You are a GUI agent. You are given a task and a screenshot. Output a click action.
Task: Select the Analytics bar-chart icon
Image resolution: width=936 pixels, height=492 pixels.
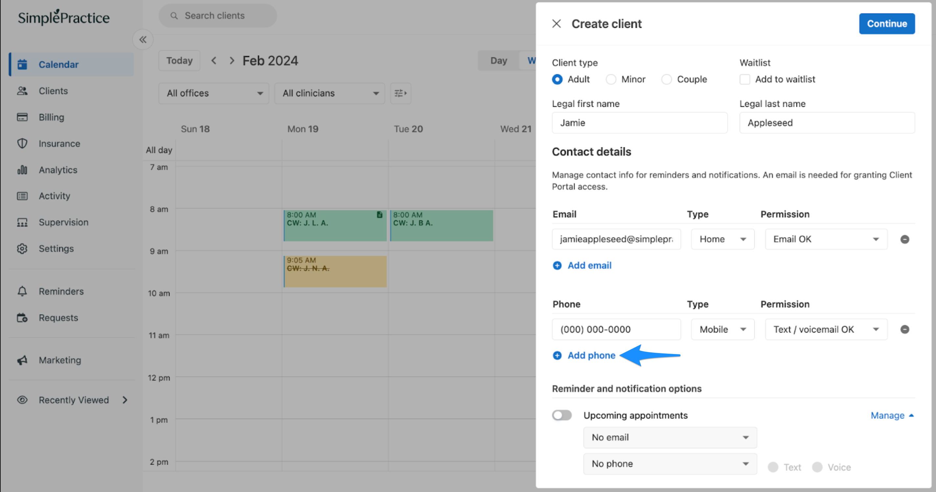[23, 170]
